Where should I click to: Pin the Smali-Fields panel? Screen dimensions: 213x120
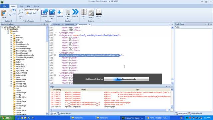tap(208, 24)
